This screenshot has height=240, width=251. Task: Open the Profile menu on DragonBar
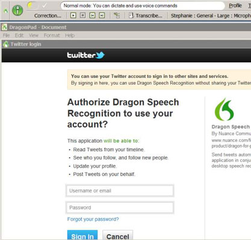pyautogui.click(x=235, y=5)
